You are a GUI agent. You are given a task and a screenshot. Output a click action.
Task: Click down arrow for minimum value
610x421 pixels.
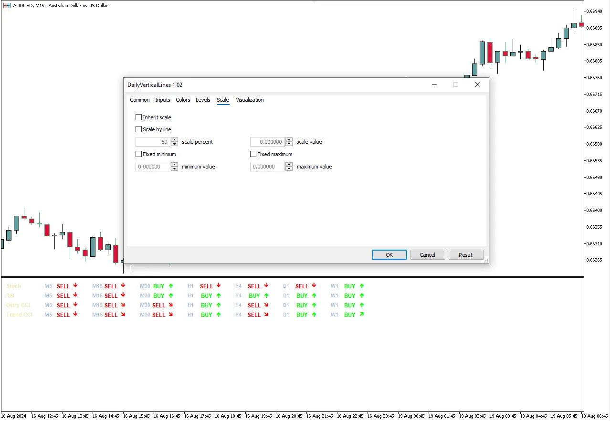coord(174,168)
